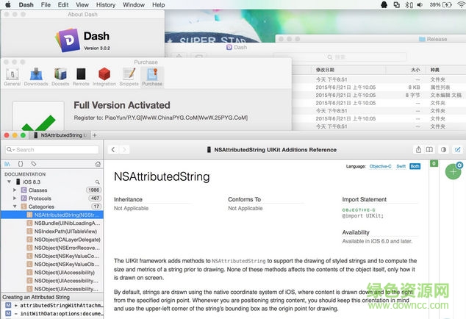This screenshot has width=466, height=319.
Task: Click the battery status in menu bar
Action: click(x=440, y=4)
